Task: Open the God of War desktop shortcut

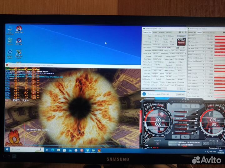Action: [x=19, y=41]
